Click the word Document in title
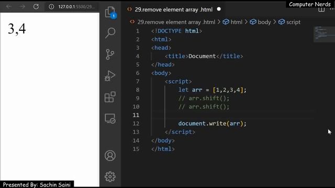The height and width of the screenshot is (188, 335). pyautogui.click(x=202, y=56)
